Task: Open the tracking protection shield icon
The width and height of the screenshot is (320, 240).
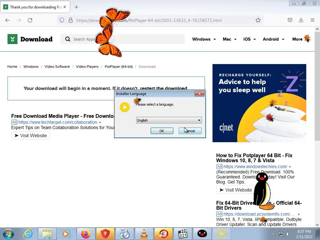Action: [x=62, y=20]
